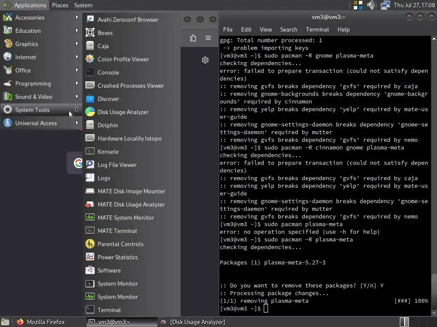Screen dimensions: 437x327
Task: Expand Accessories submenu
Action: point(41,17)
